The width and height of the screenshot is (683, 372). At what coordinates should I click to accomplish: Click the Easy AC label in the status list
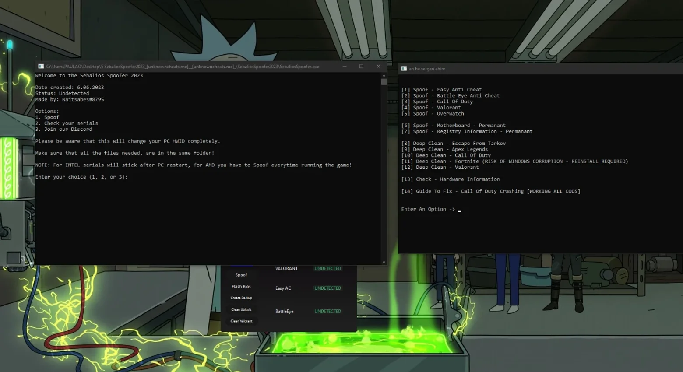(x=283, y=288)
